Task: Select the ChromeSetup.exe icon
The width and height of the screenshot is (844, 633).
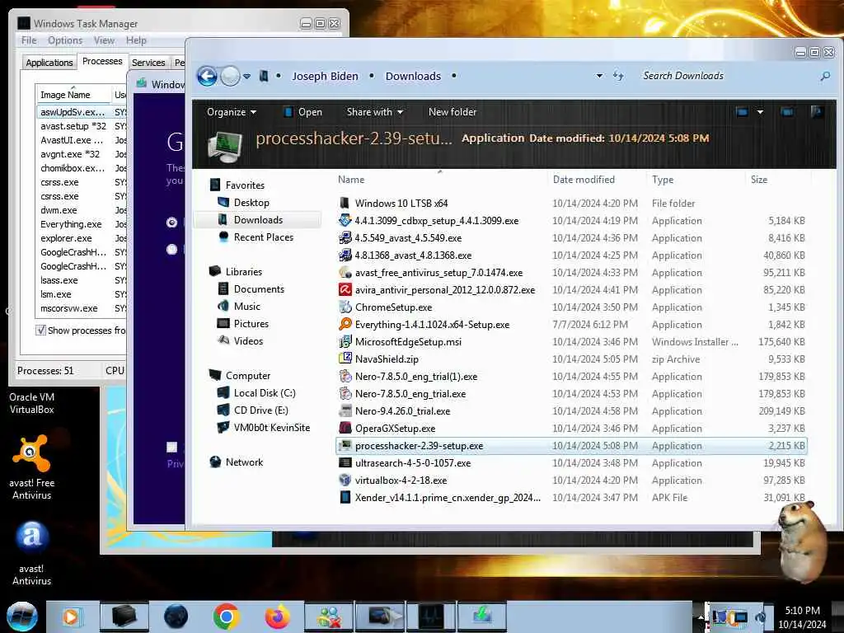Action: [x=345, y=307]
